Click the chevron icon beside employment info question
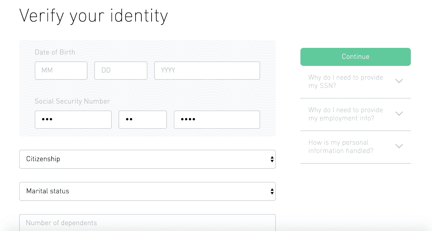Viewport: 432px width, 231px height. 399,114
